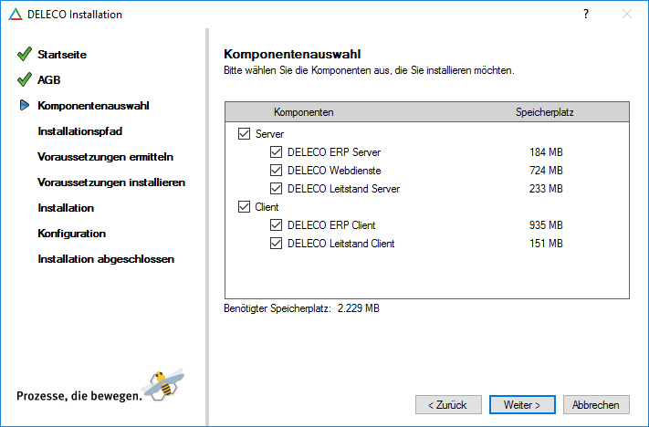The width and height of the screenshot is (649, 427).
Task: Click the 935 MB size value
Action: (546, 225)
